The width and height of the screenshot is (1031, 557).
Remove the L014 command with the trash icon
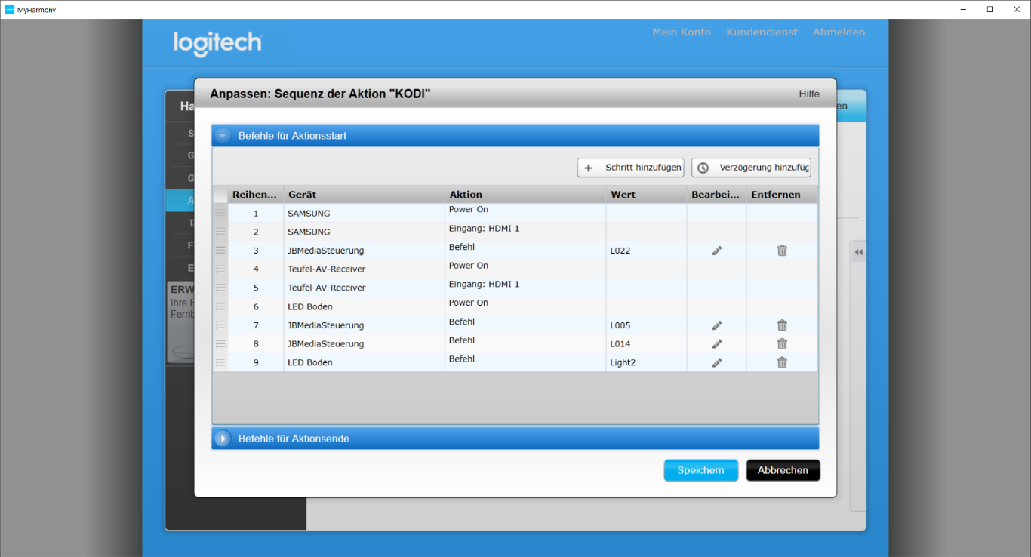[x=782, y=344]
